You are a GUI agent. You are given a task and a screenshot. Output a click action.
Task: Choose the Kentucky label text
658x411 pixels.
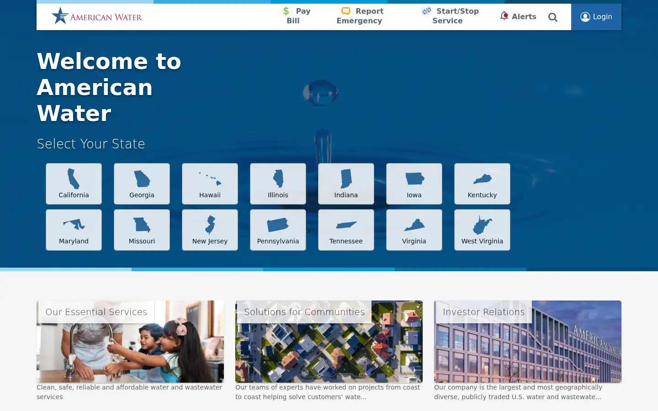coord(482,195)
